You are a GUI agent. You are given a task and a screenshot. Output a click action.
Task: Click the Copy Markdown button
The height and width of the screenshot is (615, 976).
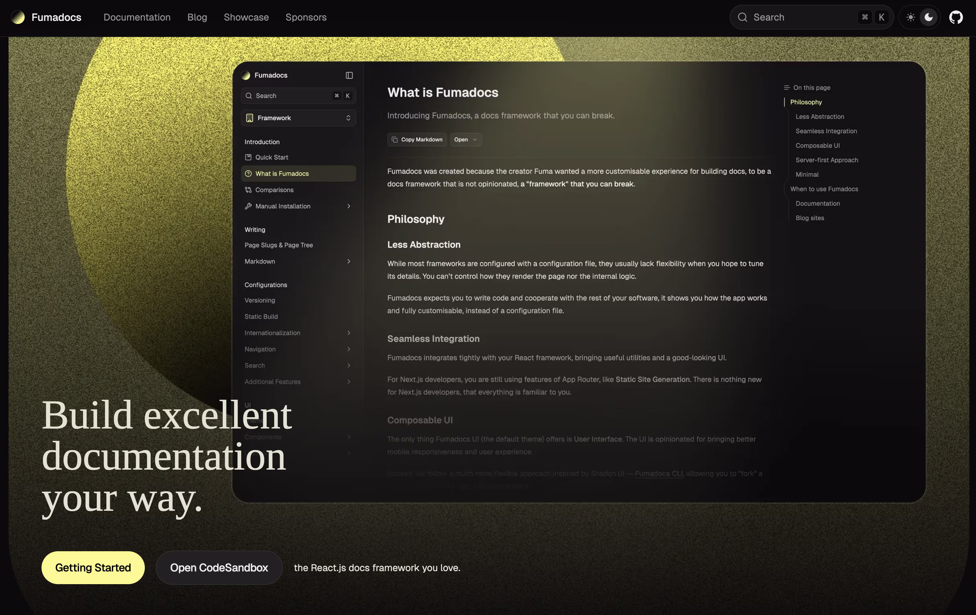tap(417, 139)
